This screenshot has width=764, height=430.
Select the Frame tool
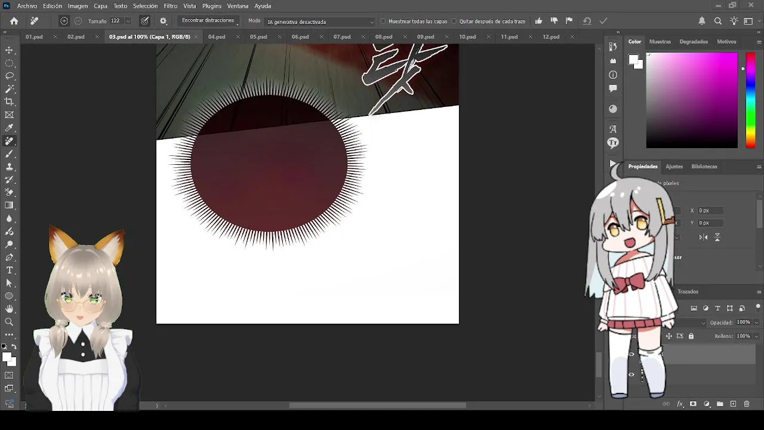9,115
